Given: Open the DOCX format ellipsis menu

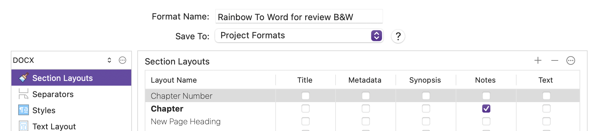Looking at the screenshot, I should point(123,60).
